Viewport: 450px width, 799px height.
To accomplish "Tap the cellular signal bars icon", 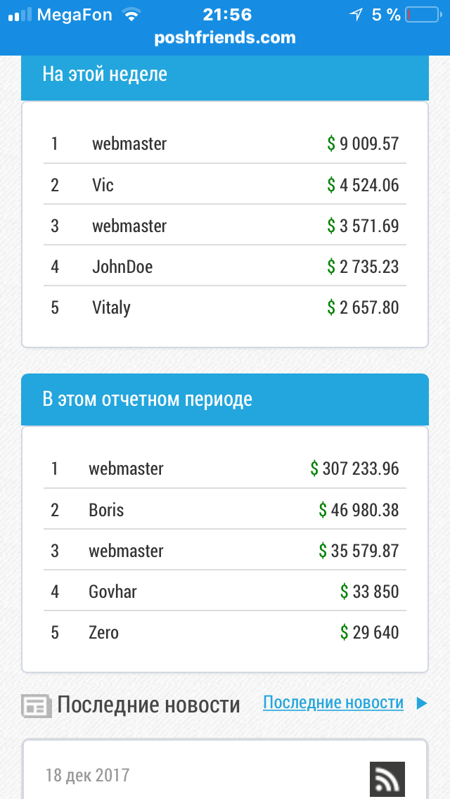I will (20, 15).
